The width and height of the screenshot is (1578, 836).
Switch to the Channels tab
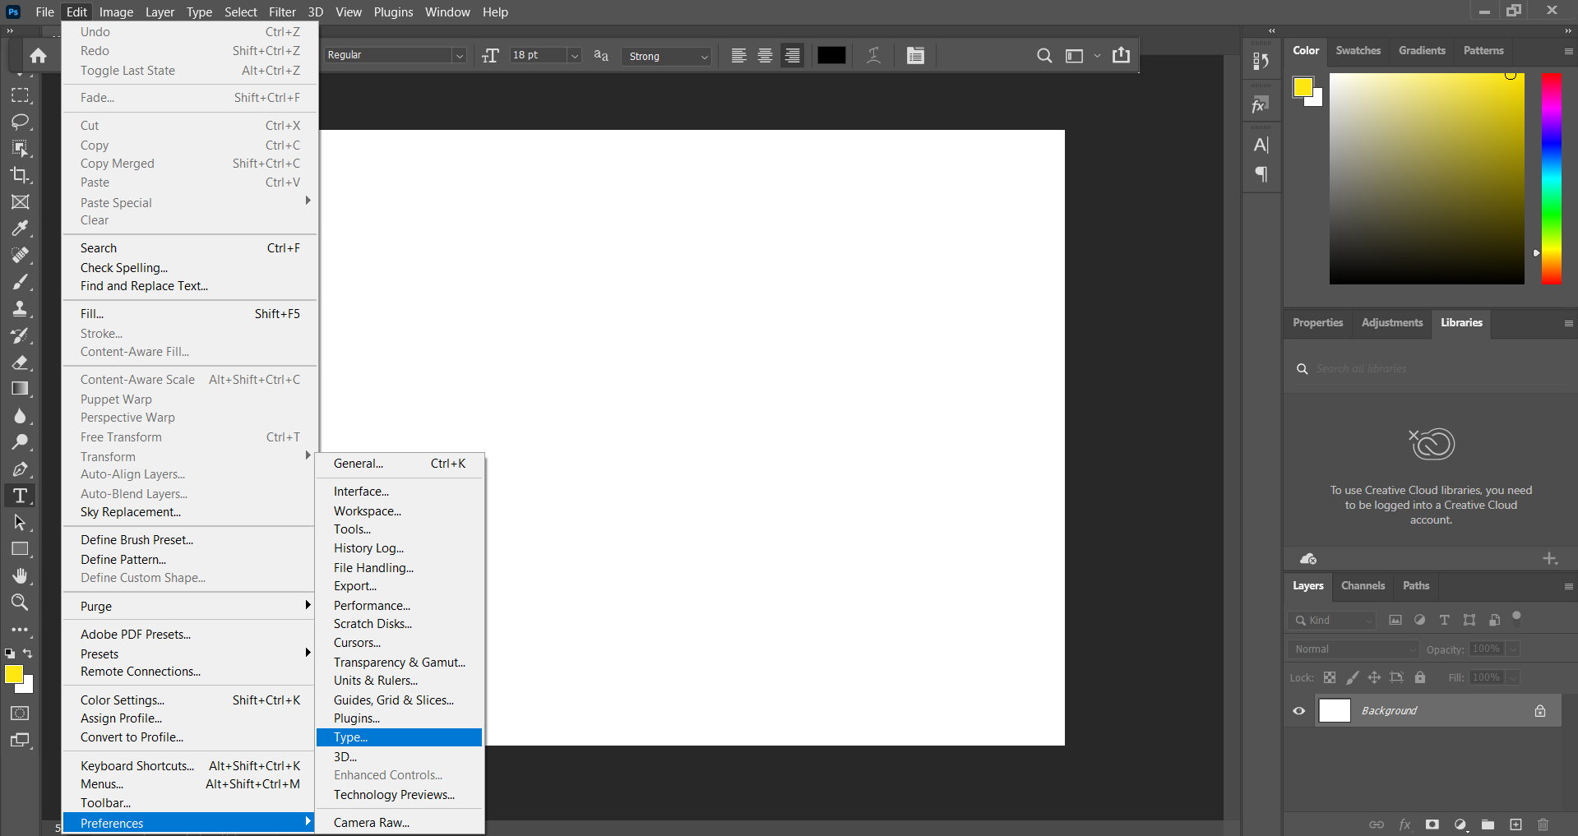[x=1363, y=586]
